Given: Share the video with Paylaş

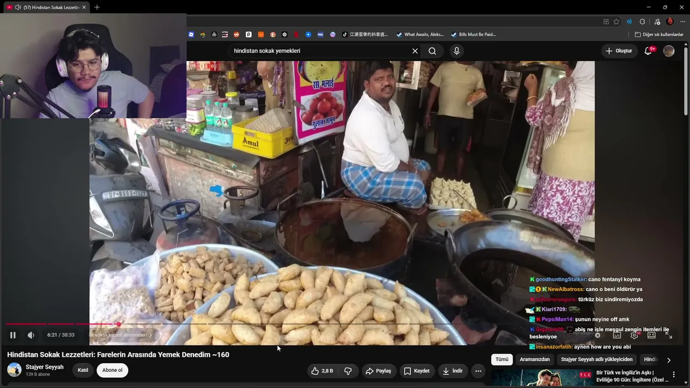Looking at the screenshot, I should [x=378, y=371].
